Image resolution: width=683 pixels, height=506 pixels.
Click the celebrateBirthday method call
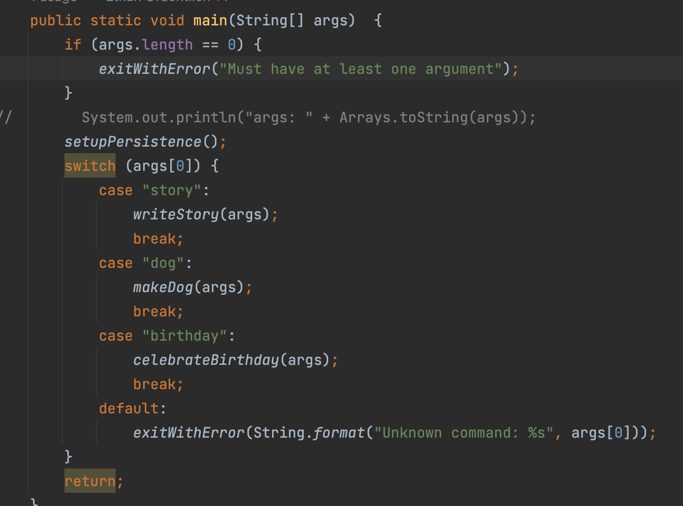205,360
